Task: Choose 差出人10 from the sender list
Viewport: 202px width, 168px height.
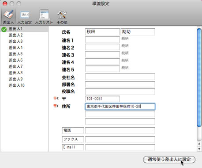Action: tap(16, 85)
